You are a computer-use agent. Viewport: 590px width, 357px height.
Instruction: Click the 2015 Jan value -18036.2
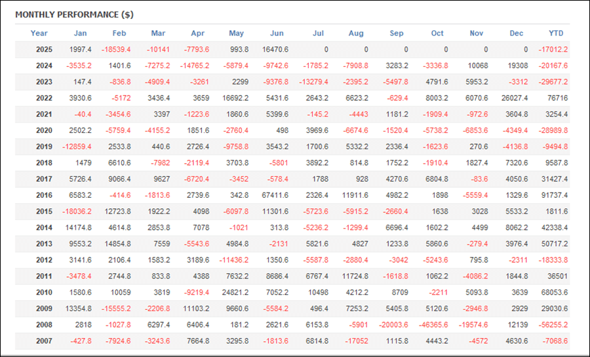[x=77, y=211]
